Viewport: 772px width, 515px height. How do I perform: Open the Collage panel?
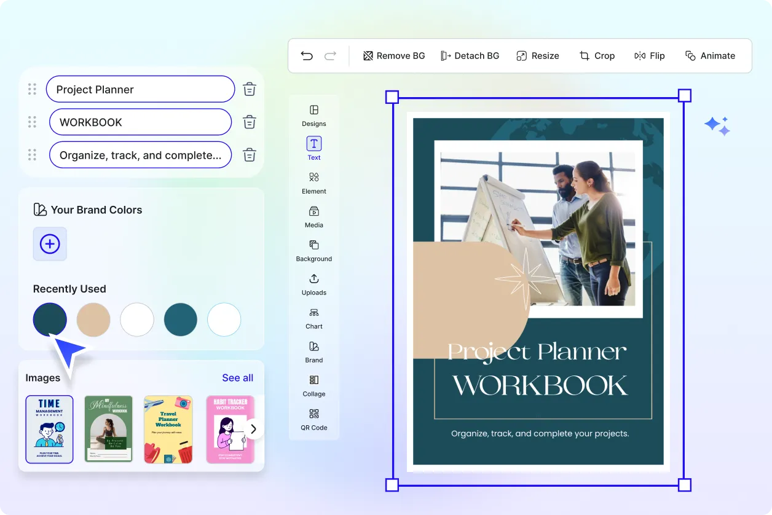click(x=313, y=386)
